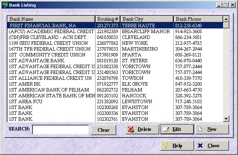This screenshot has height=155, width=238.
Task: Click phone number 636-970-0440
Action: [x=189, y=61]
